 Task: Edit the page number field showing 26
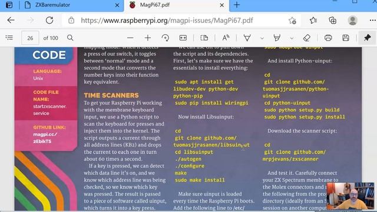[x=30, y=38]
